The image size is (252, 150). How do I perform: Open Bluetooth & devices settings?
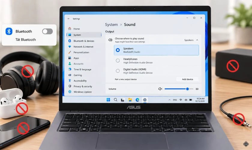point(84,41)
